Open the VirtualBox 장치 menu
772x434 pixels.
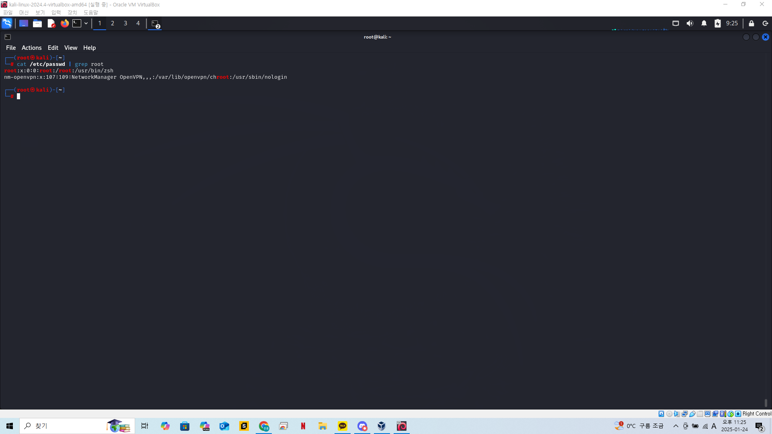[72, 12]
